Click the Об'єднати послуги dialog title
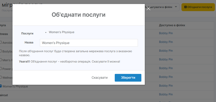216x102 pixels. [79, 15]
